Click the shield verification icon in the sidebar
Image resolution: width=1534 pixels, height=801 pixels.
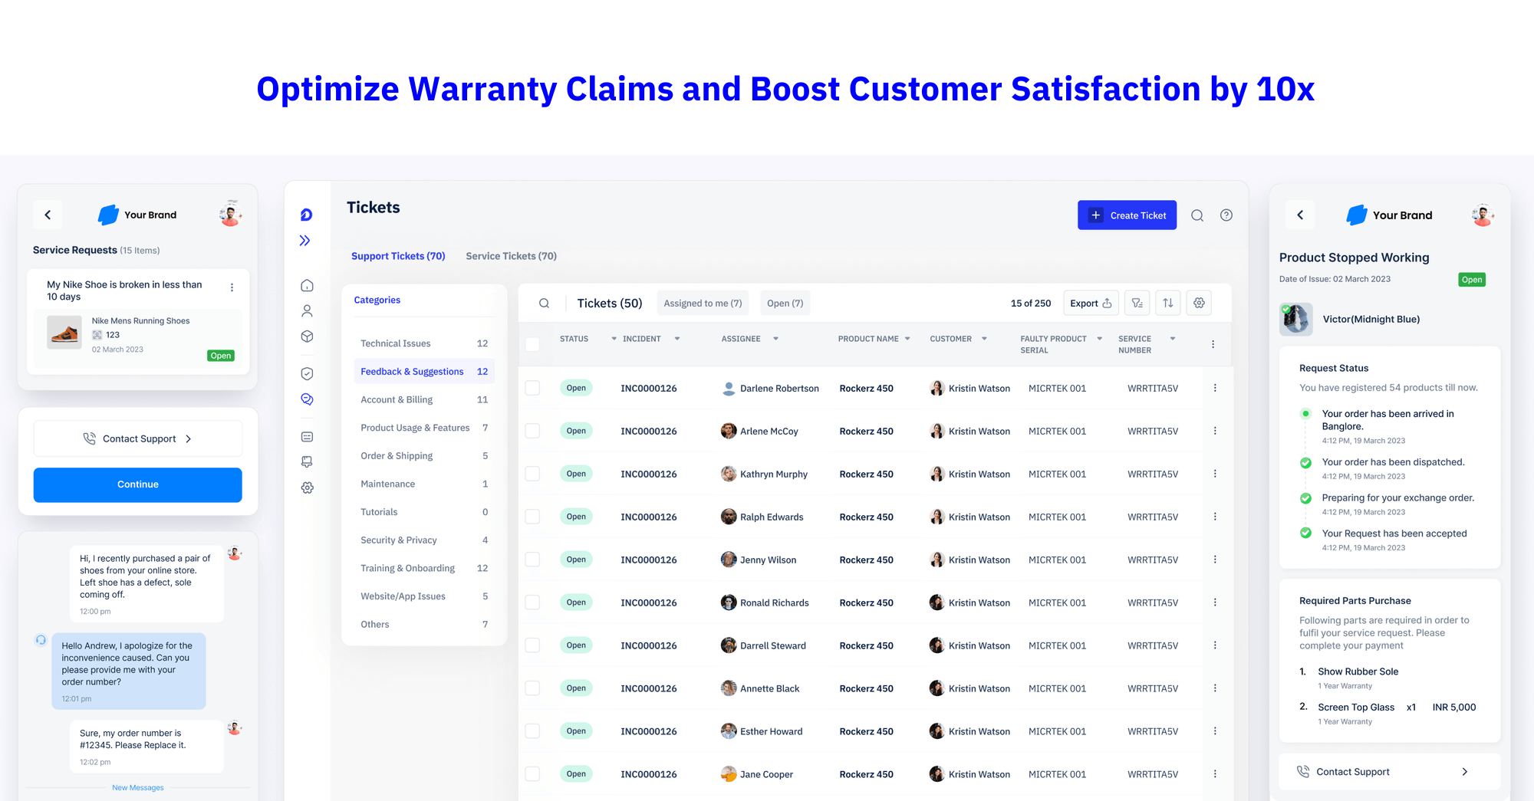tap(307, 373)
